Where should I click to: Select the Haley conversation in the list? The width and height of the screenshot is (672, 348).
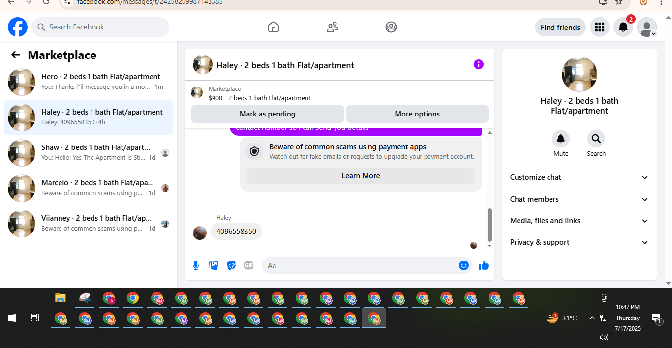point(89,117)
